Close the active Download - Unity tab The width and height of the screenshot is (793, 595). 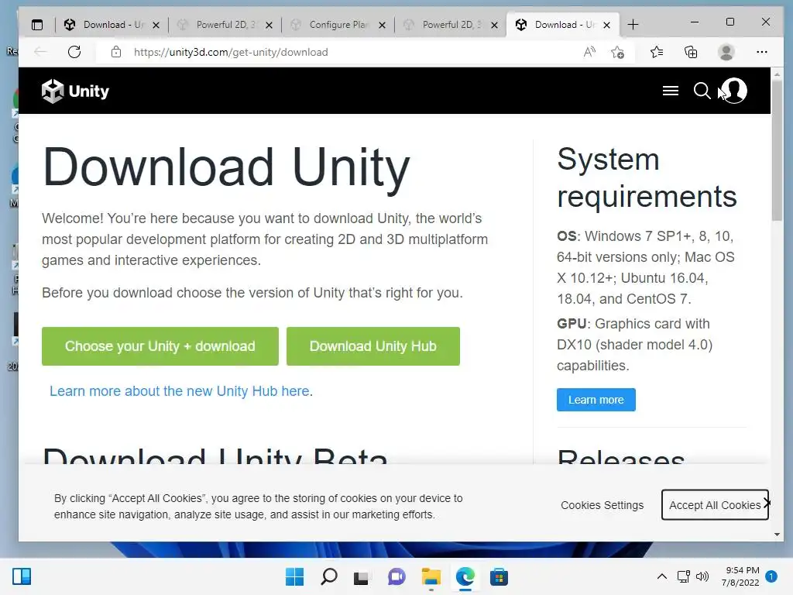pos(606,25)
